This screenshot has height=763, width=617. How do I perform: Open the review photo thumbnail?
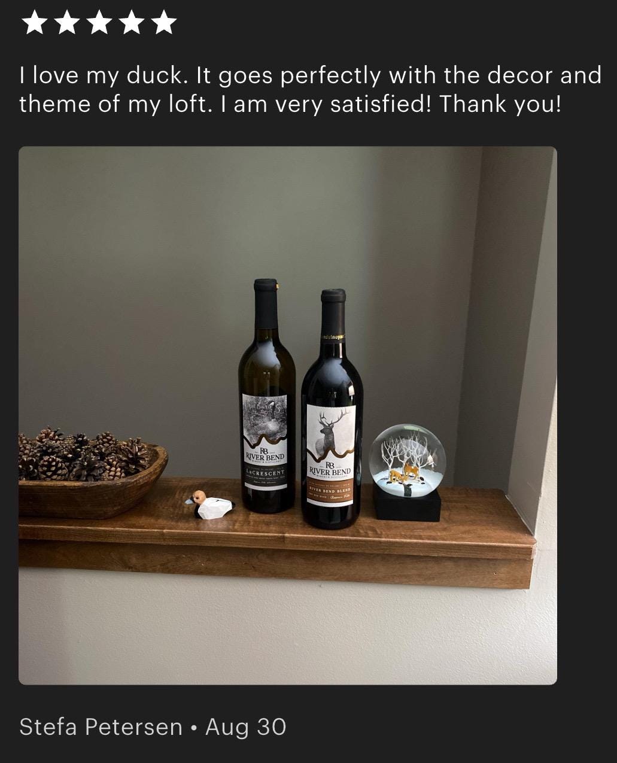288,415
